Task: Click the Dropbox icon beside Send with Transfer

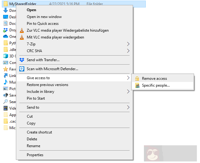Action: coord(22,60)
